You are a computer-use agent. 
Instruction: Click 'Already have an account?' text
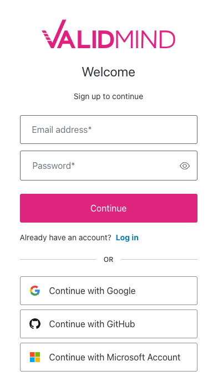65,238
